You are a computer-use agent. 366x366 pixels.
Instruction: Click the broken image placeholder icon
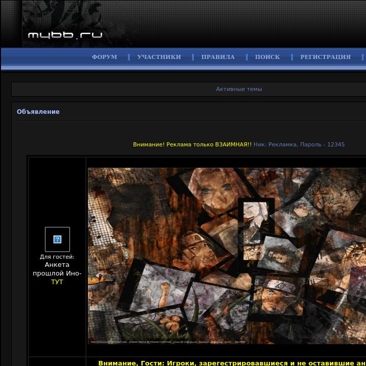pyautogui.click(x=57, y=239)
